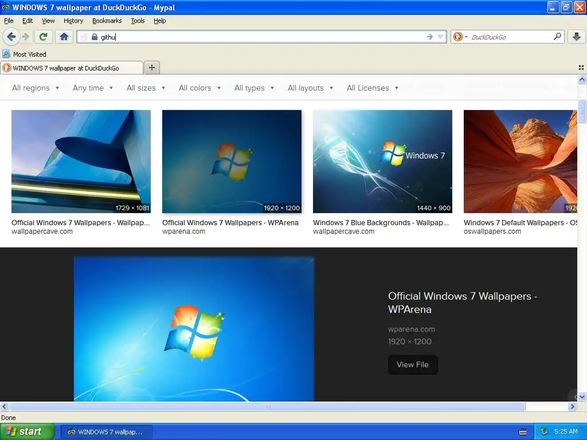Open the Windows start button
Viewport: 587px width, 440px height.
(28, 431)
